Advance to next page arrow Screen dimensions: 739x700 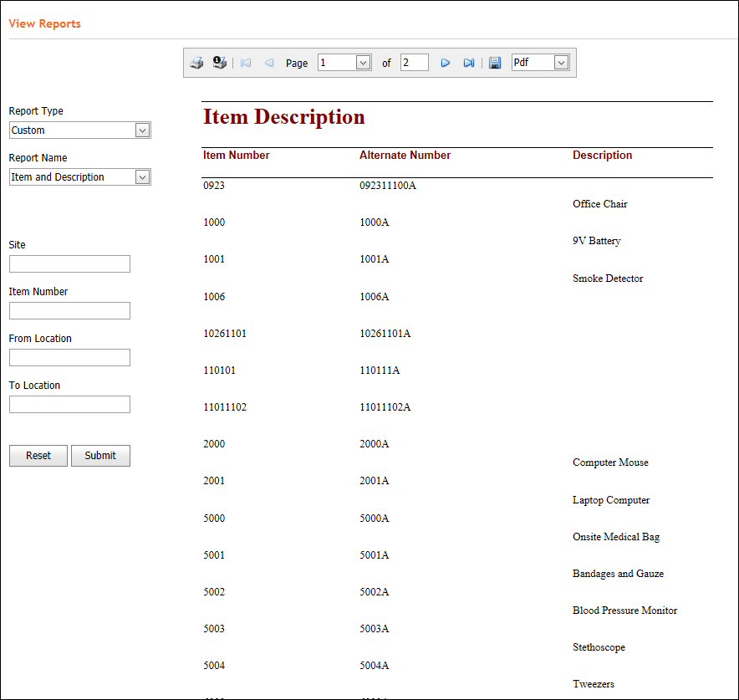click(x=446, y=63)
